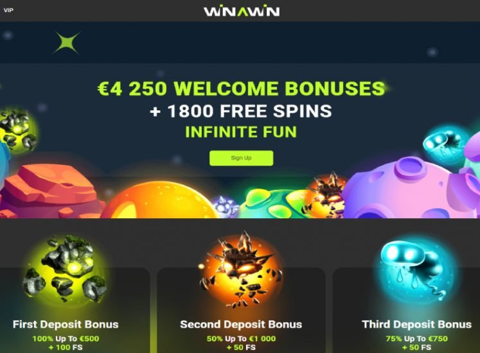480x353 pixels.
Task: Click the WINAWIN logo in the header
Action: 242,11
